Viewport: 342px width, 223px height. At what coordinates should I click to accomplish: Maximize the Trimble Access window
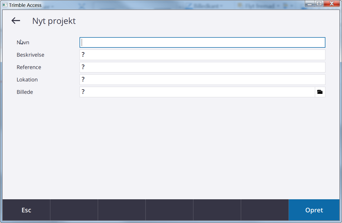(319, 4)
